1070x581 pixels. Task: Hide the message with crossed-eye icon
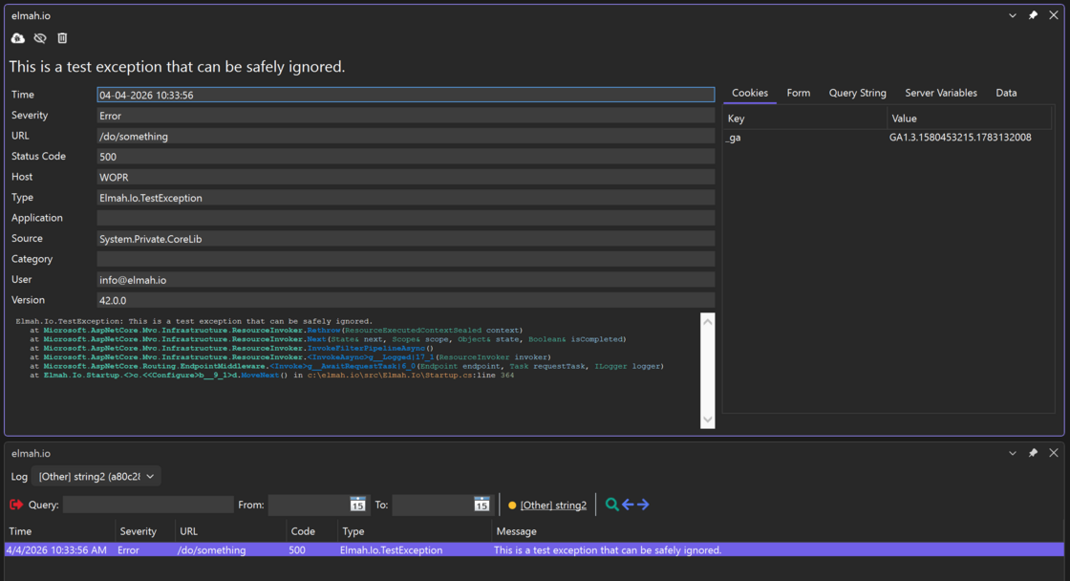(x=40, y=38)
